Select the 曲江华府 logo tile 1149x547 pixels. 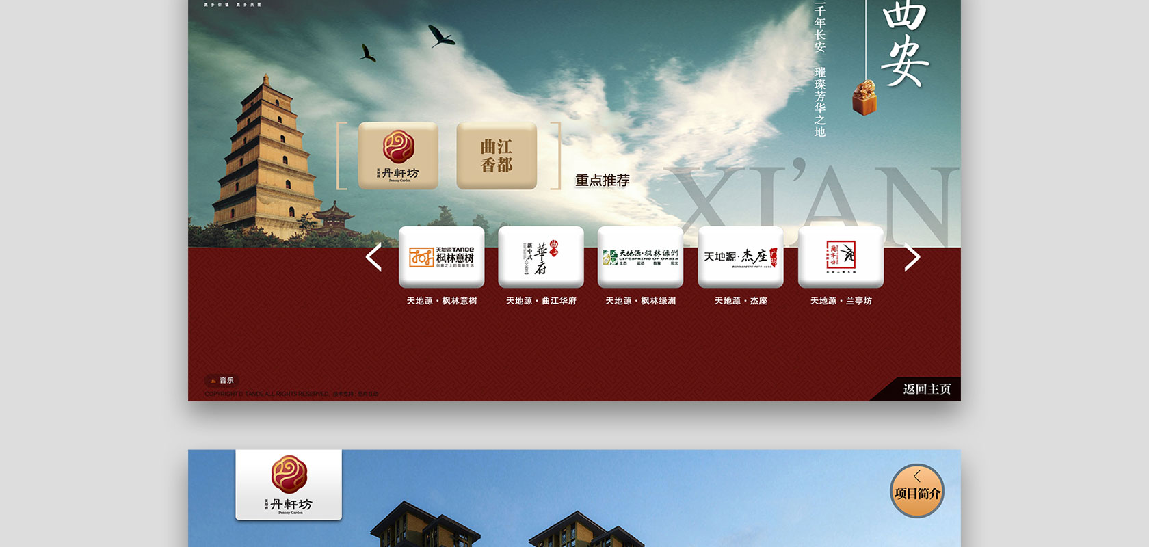541,257
